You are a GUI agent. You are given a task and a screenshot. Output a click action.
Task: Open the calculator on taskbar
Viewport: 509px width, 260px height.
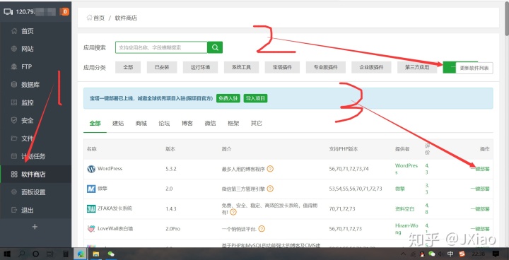pos(66,254)
